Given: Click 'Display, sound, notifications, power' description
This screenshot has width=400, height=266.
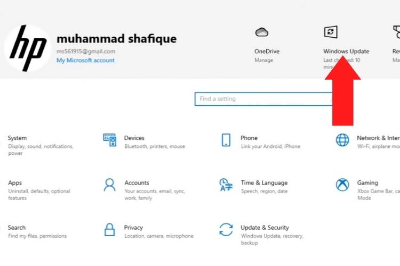Looking at the screenshot, I should (x=41, y=149).
